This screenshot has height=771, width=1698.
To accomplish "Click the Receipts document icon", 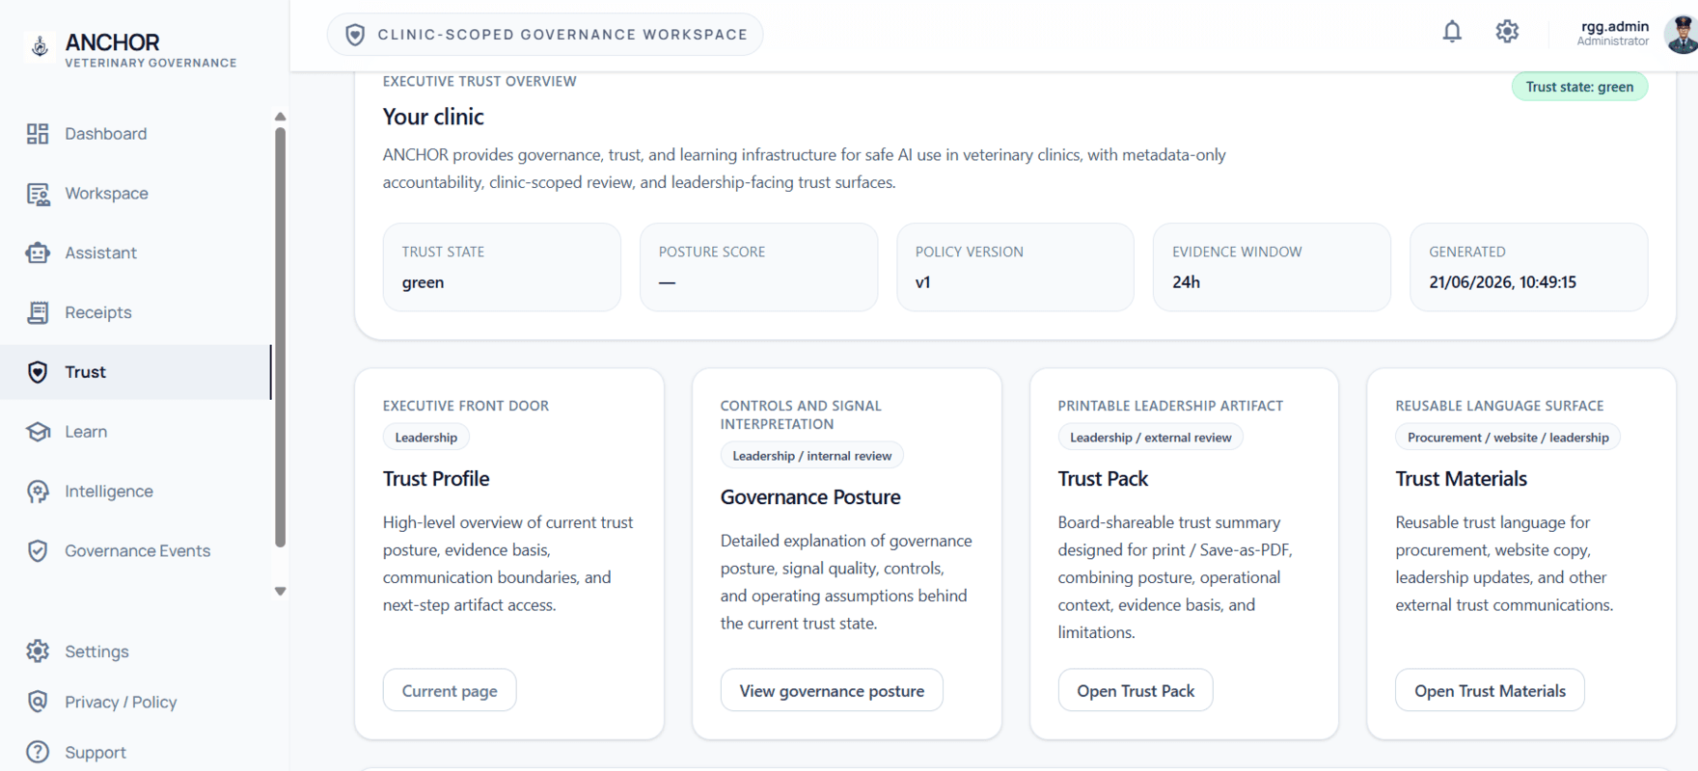I will tap(38, 313).
